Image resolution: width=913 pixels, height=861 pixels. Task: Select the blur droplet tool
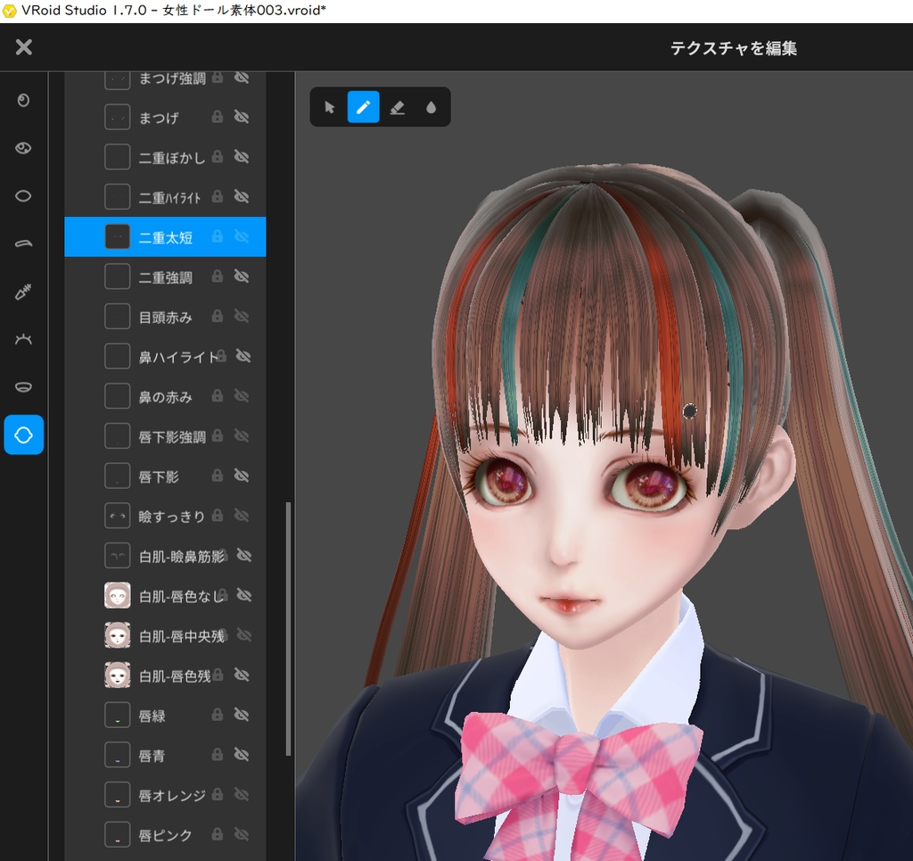click(432, 107)
